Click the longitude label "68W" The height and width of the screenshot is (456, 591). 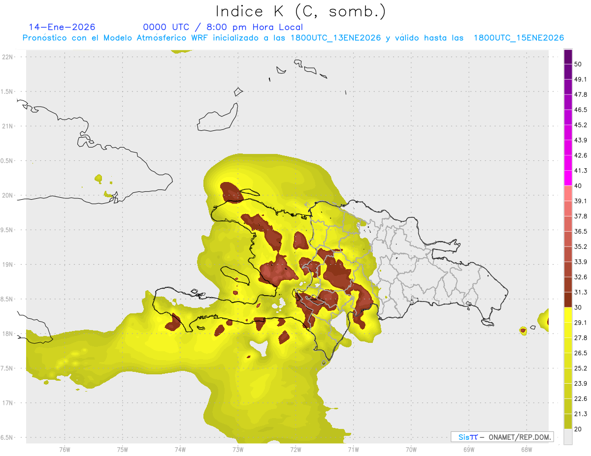tap(526, 449)
